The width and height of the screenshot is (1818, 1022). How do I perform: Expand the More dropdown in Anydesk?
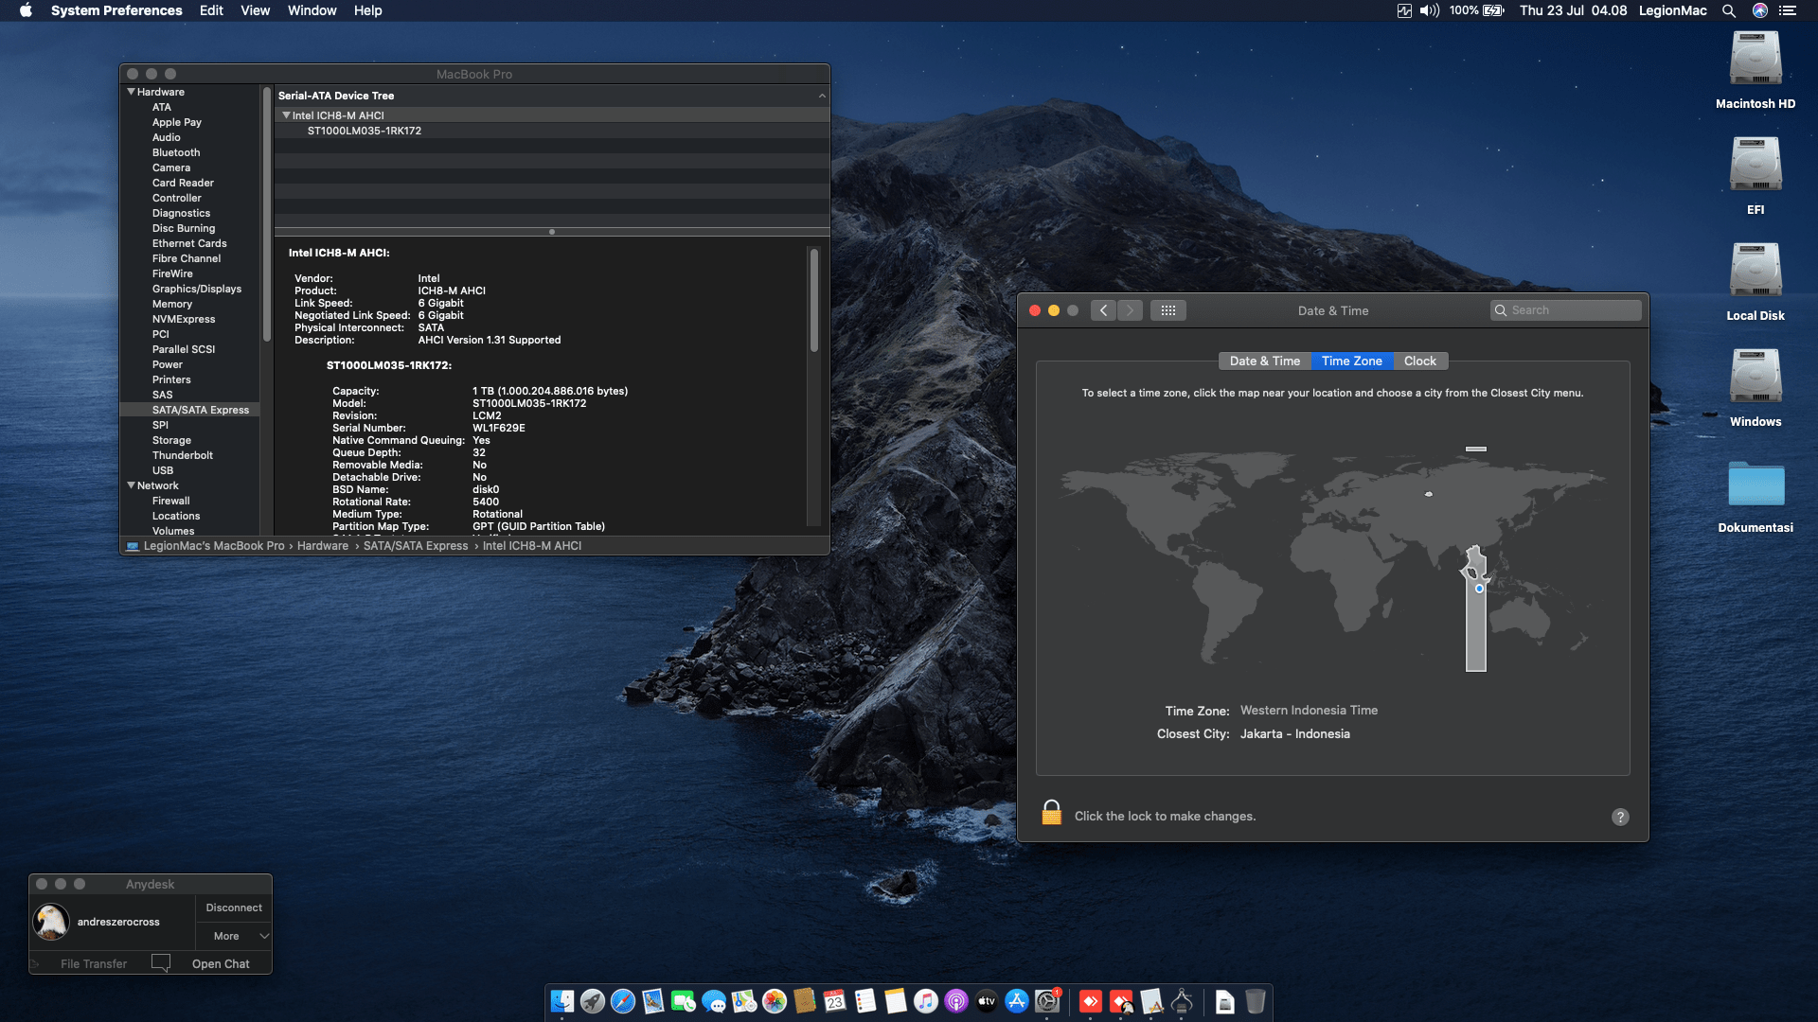(234, 936)
